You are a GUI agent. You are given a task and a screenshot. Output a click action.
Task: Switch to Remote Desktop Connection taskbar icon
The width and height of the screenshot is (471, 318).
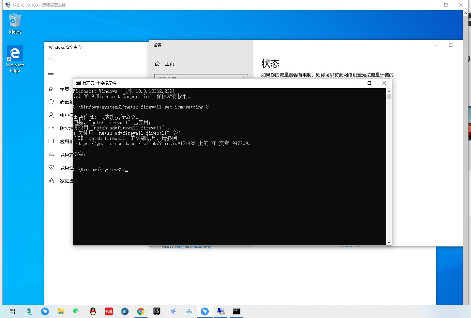click(x=221, y=311)
